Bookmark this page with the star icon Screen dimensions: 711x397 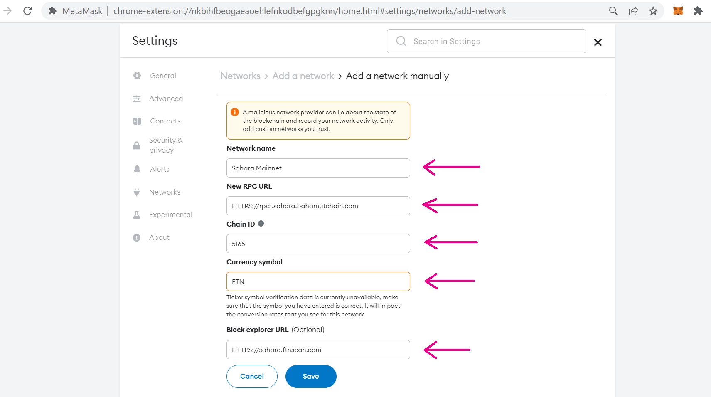[x=653, y=11]
